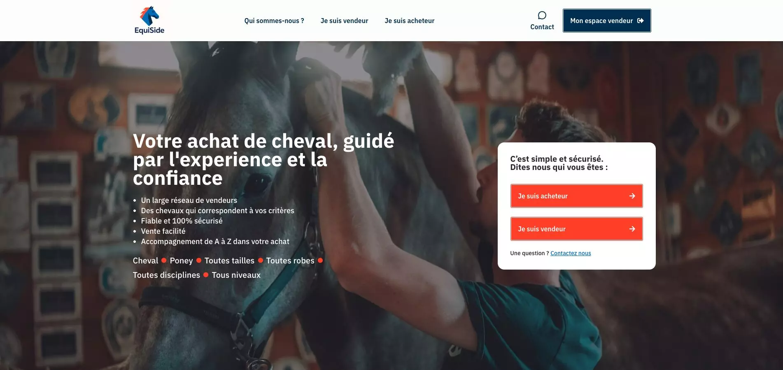Click the arrow on Je suis vendeur card button
Screen dimensions: 783x370
pos(632,229)
